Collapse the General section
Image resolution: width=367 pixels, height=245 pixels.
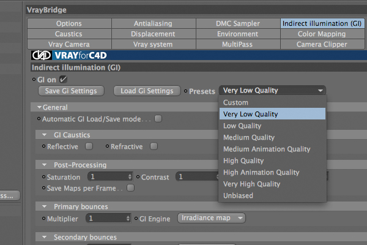(x=39, y=107)
